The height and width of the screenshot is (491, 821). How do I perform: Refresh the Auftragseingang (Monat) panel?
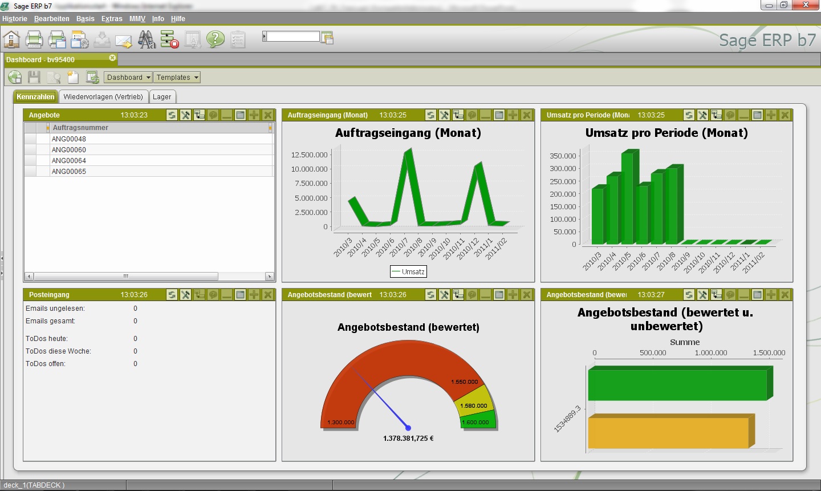tap(430, 115)
